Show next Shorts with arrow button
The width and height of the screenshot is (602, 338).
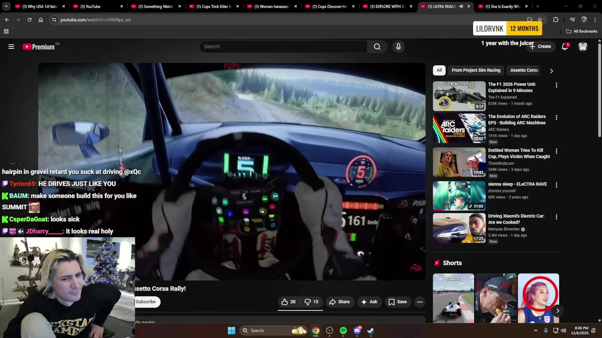tap(557, 311)
